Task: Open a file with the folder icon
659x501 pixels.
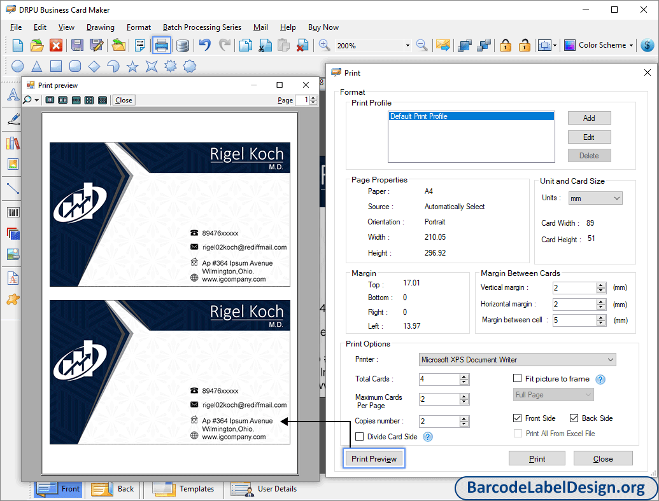Action: click(x=36, y=45)
